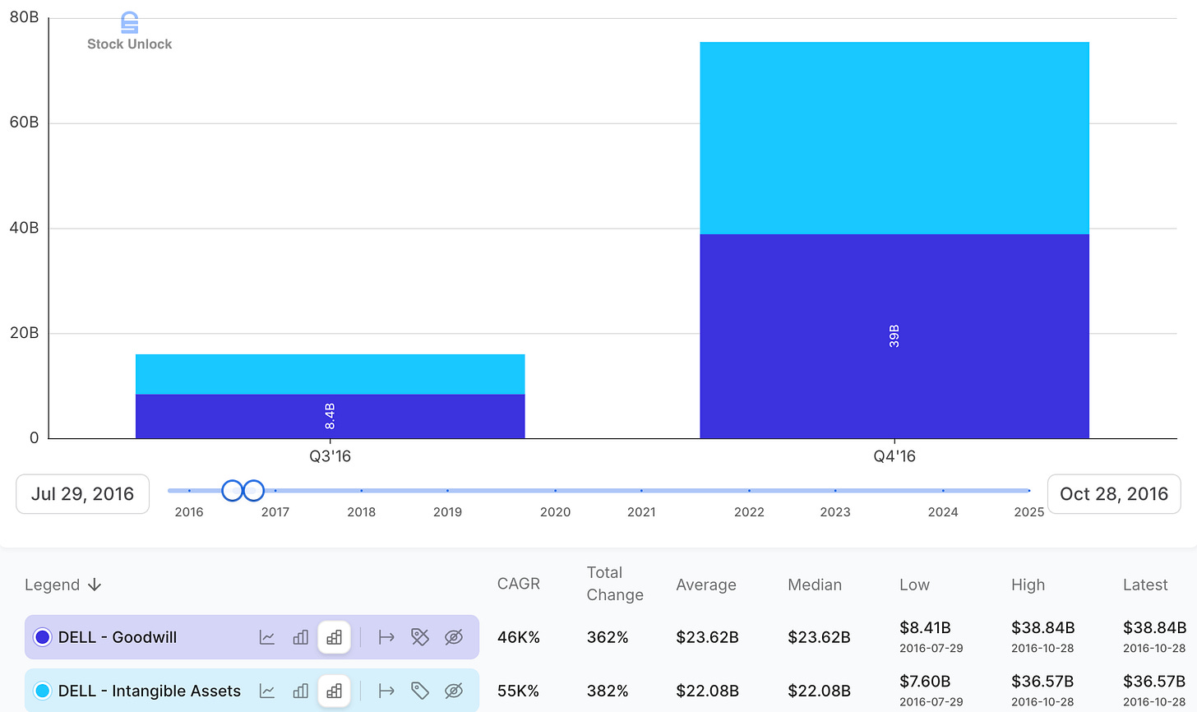Image resolution: width=1197 pixels, height=712 pixels.
Task: Click the 46K% CAGR value for Goodwill
Action: coord(519,637)
